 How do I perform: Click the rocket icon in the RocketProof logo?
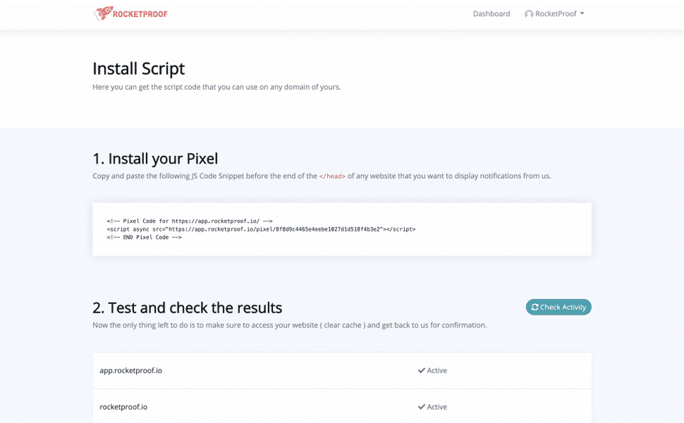(103, 14)
